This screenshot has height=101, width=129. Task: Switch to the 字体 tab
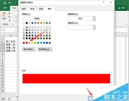(x=32, y=9)
